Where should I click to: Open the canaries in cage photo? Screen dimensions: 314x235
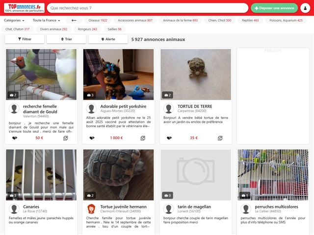click(x=41, y=175)
